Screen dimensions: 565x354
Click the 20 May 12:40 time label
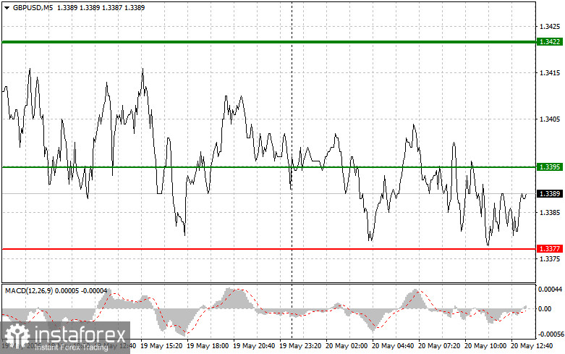tap(532, 346)
